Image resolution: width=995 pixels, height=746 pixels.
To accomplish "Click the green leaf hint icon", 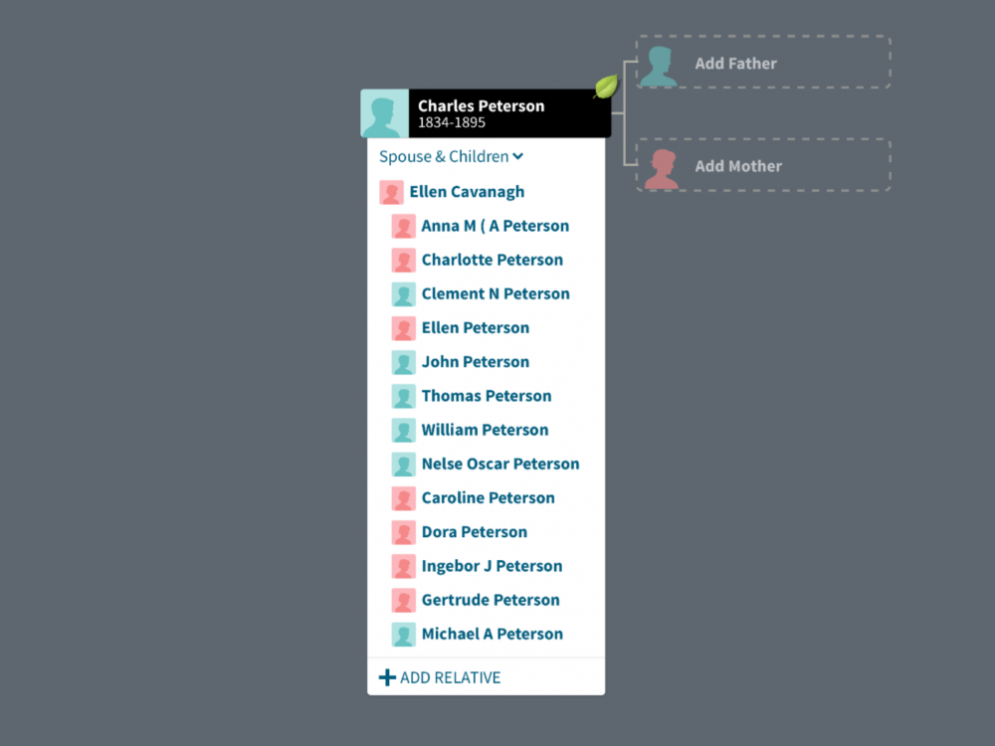I will [605, 88].
